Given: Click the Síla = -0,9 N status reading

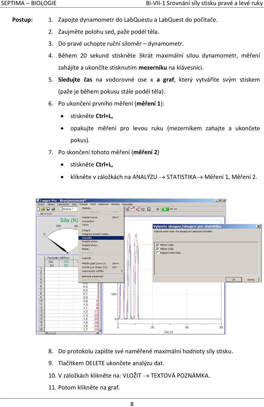Looking at the screenshot, I should pyautogui.click(x=46, y=214).
